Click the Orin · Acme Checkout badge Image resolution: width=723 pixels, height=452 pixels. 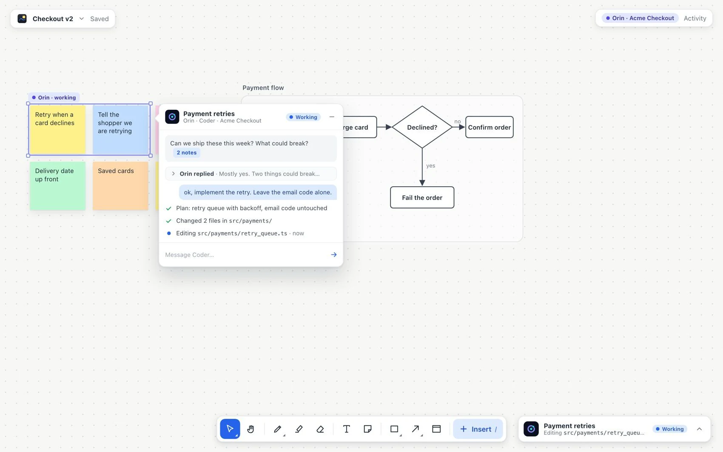640,18
